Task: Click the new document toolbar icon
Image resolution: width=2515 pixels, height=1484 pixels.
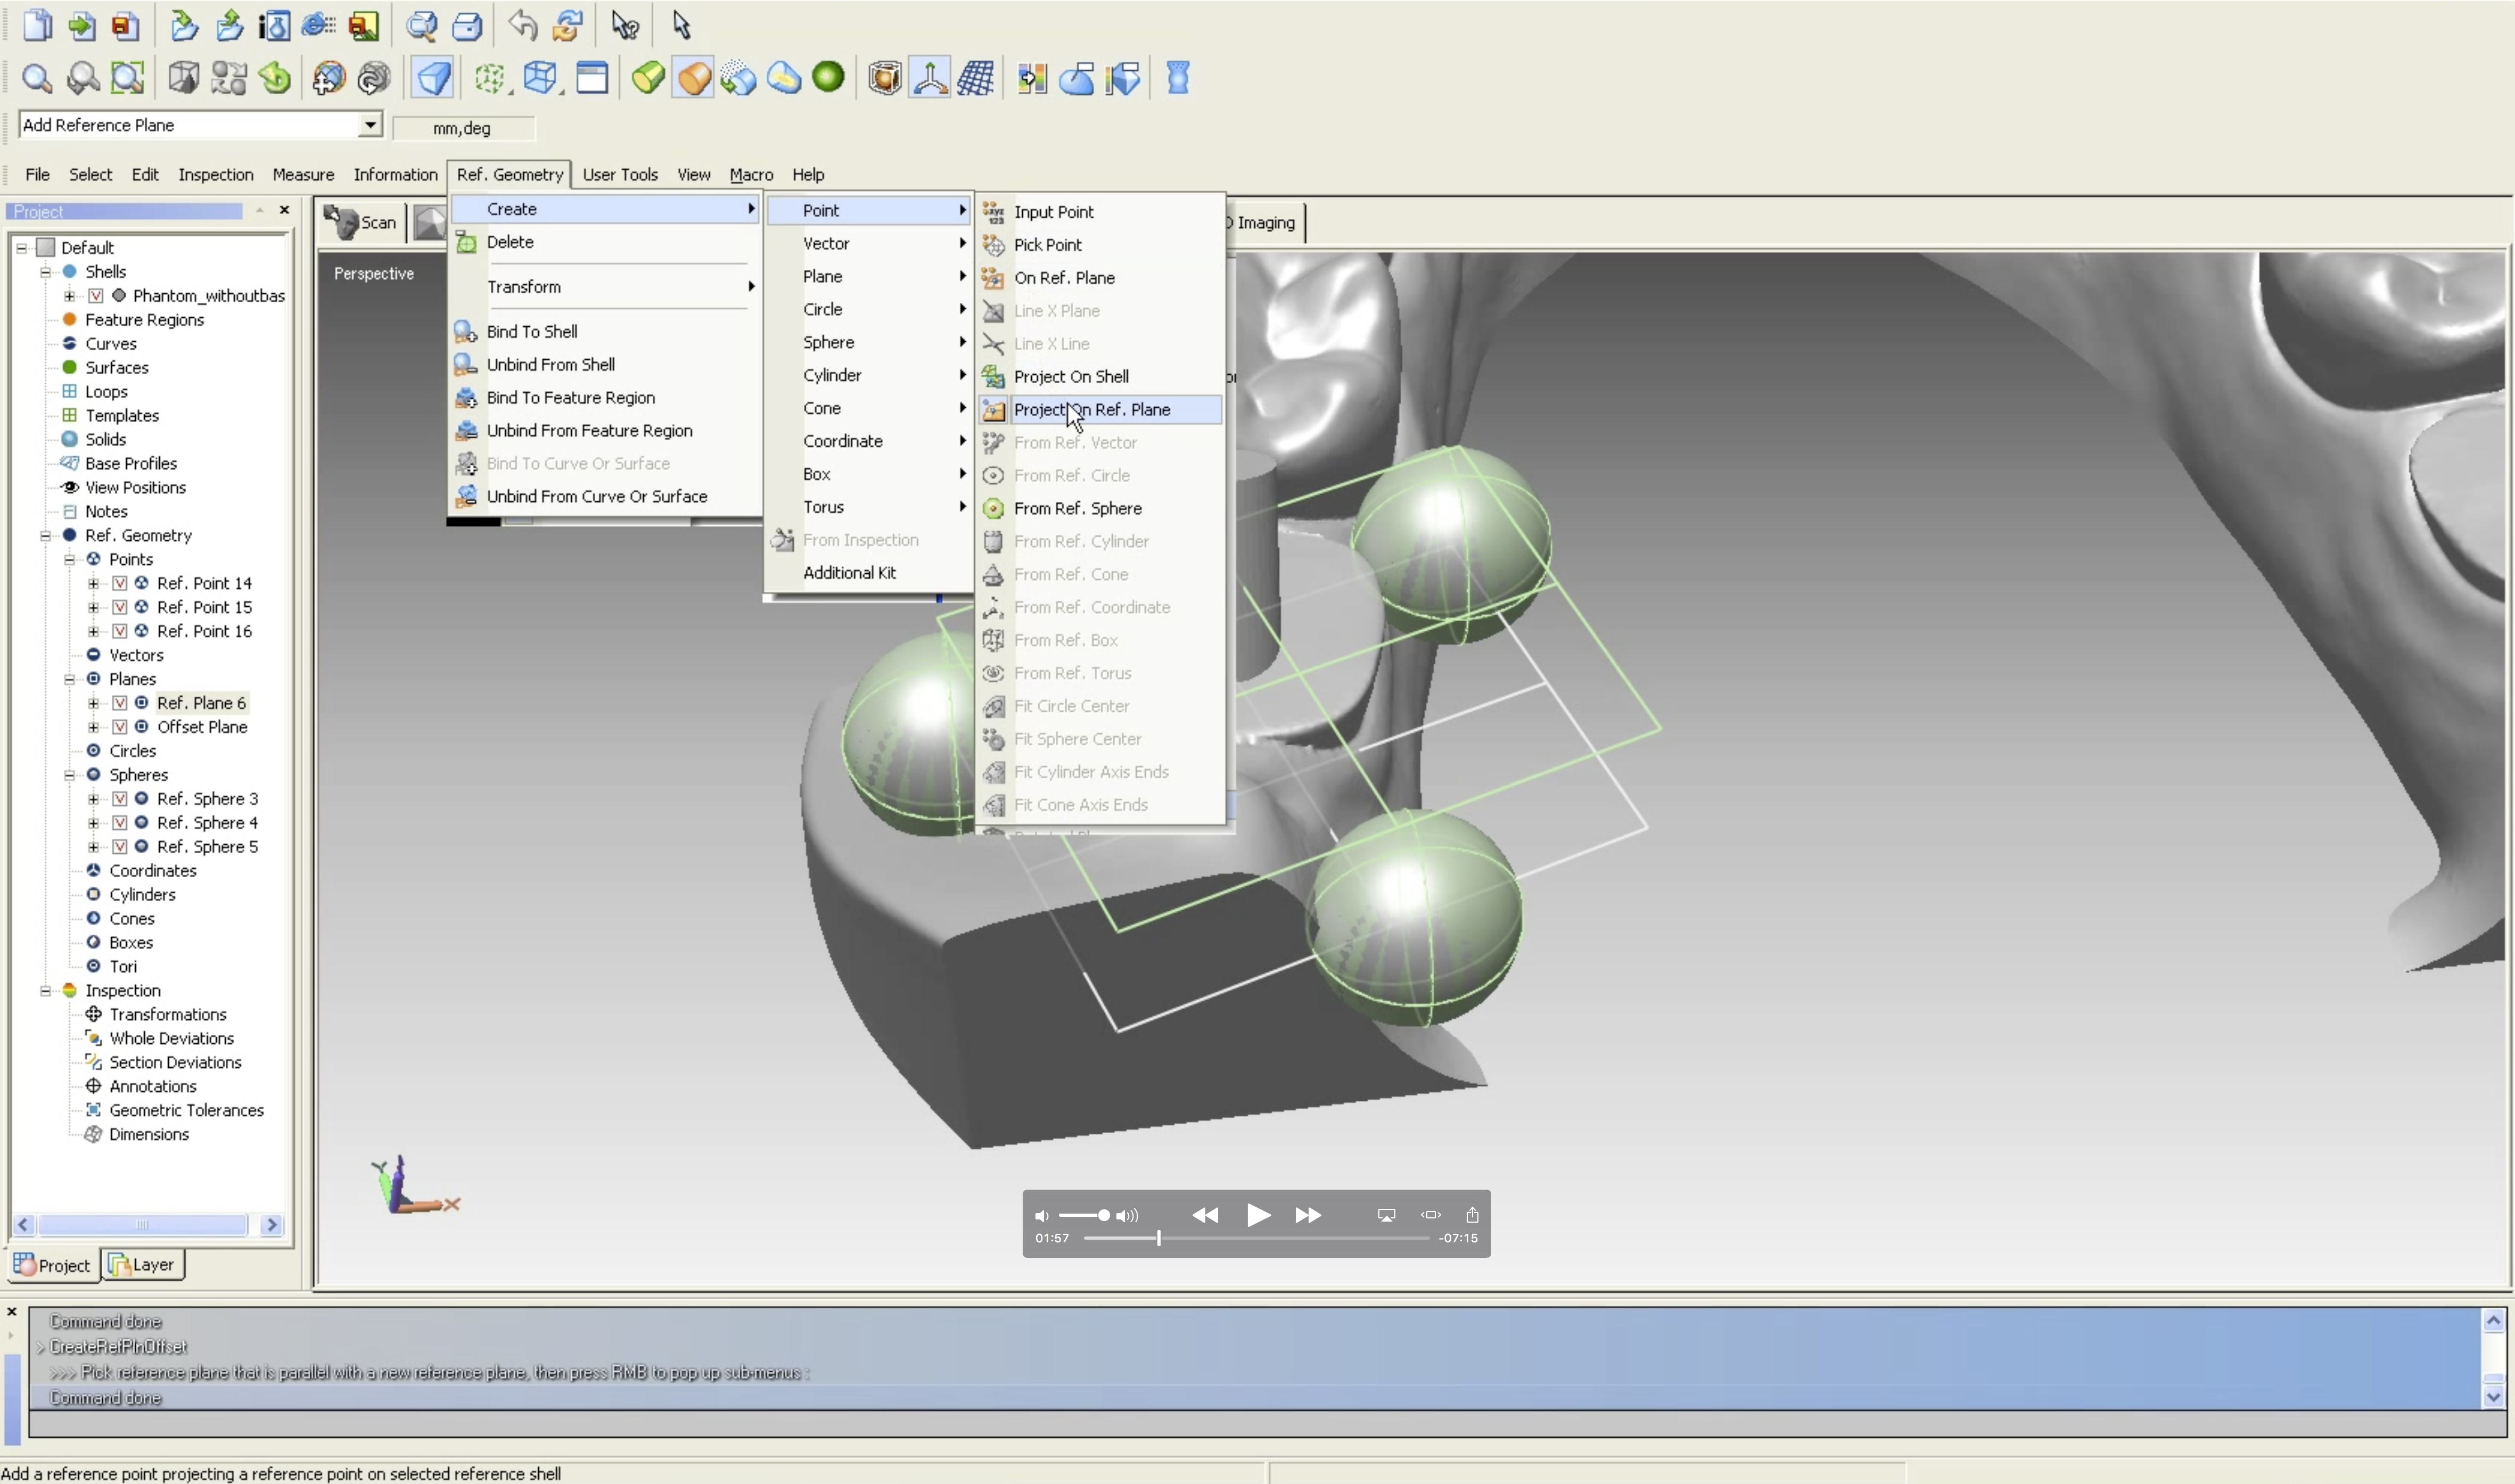Action: pos(37,25)
